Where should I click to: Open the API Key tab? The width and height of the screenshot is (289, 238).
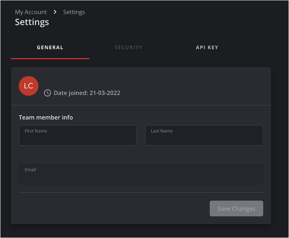point(207,47)
